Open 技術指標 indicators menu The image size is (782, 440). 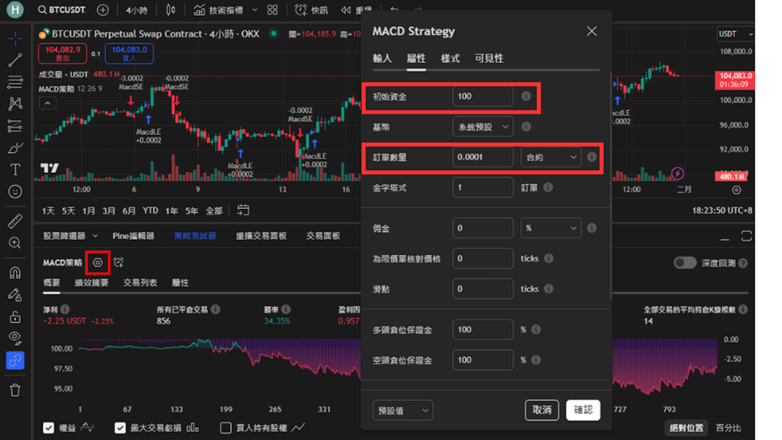[x=218, y=10]
